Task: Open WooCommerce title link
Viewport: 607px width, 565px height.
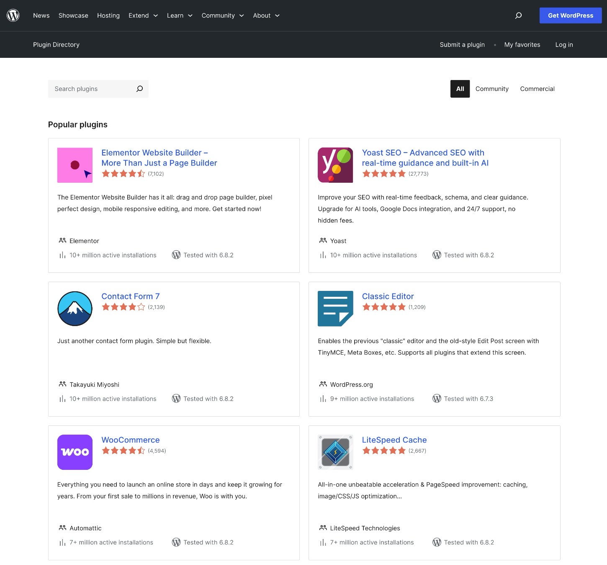Action: click(131, 440)
